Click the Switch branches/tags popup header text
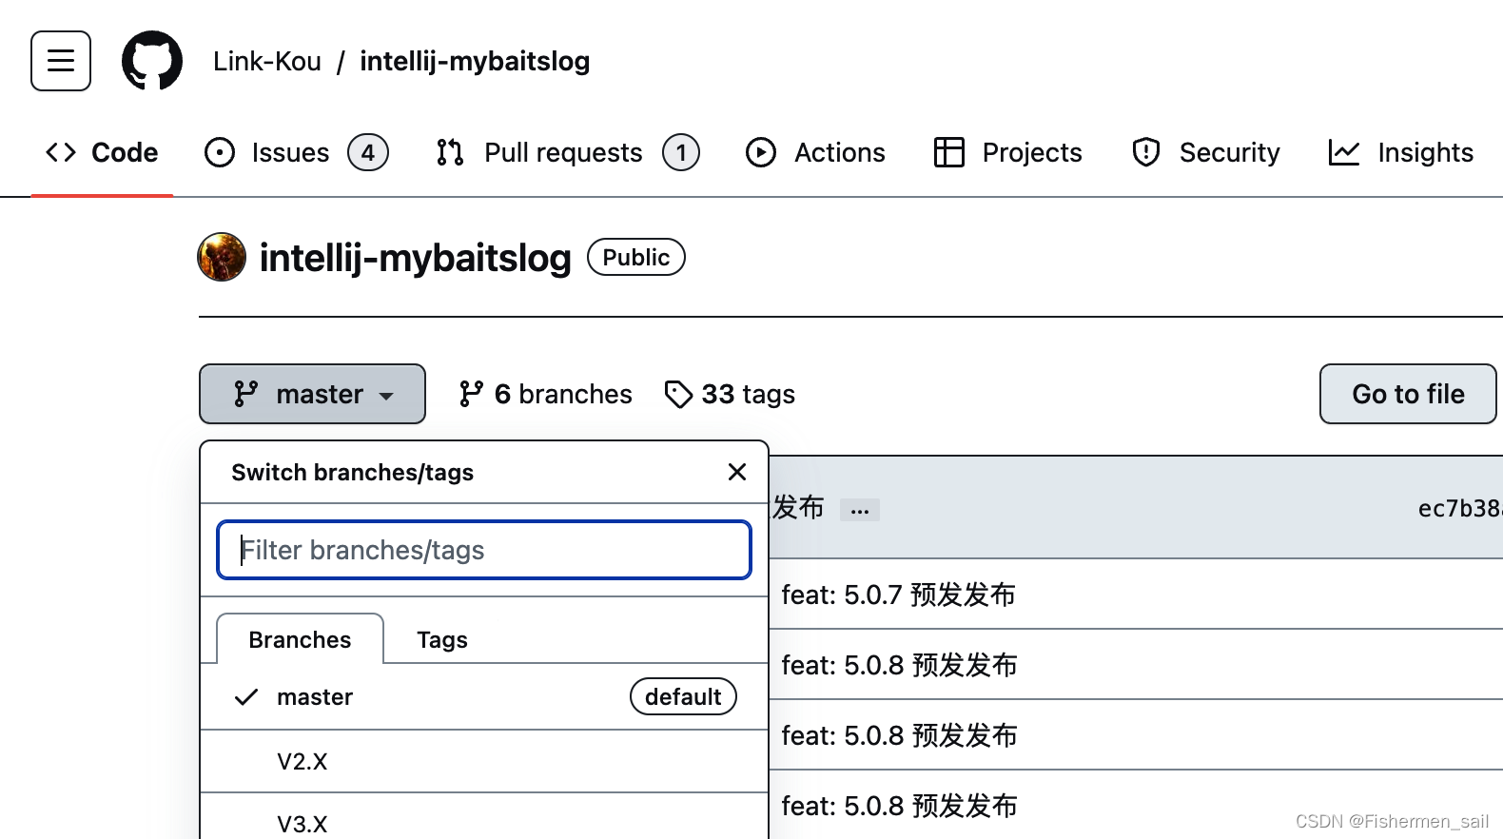1503x839 pixels. pos(353,472)
